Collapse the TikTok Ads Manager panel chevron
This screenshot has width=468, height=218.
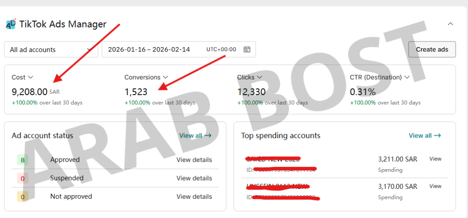click(x=450, y=24)
